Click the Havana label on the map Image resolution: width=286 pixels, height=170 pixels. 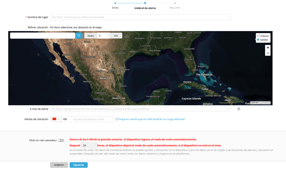click(187, 82)
